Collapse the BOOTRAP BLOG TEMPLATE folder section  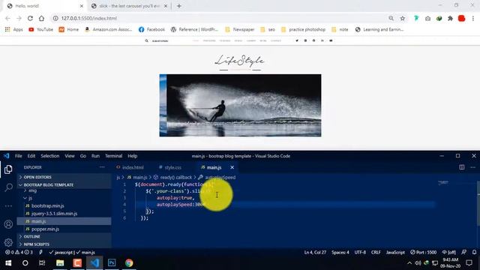[x=64, y=184]
